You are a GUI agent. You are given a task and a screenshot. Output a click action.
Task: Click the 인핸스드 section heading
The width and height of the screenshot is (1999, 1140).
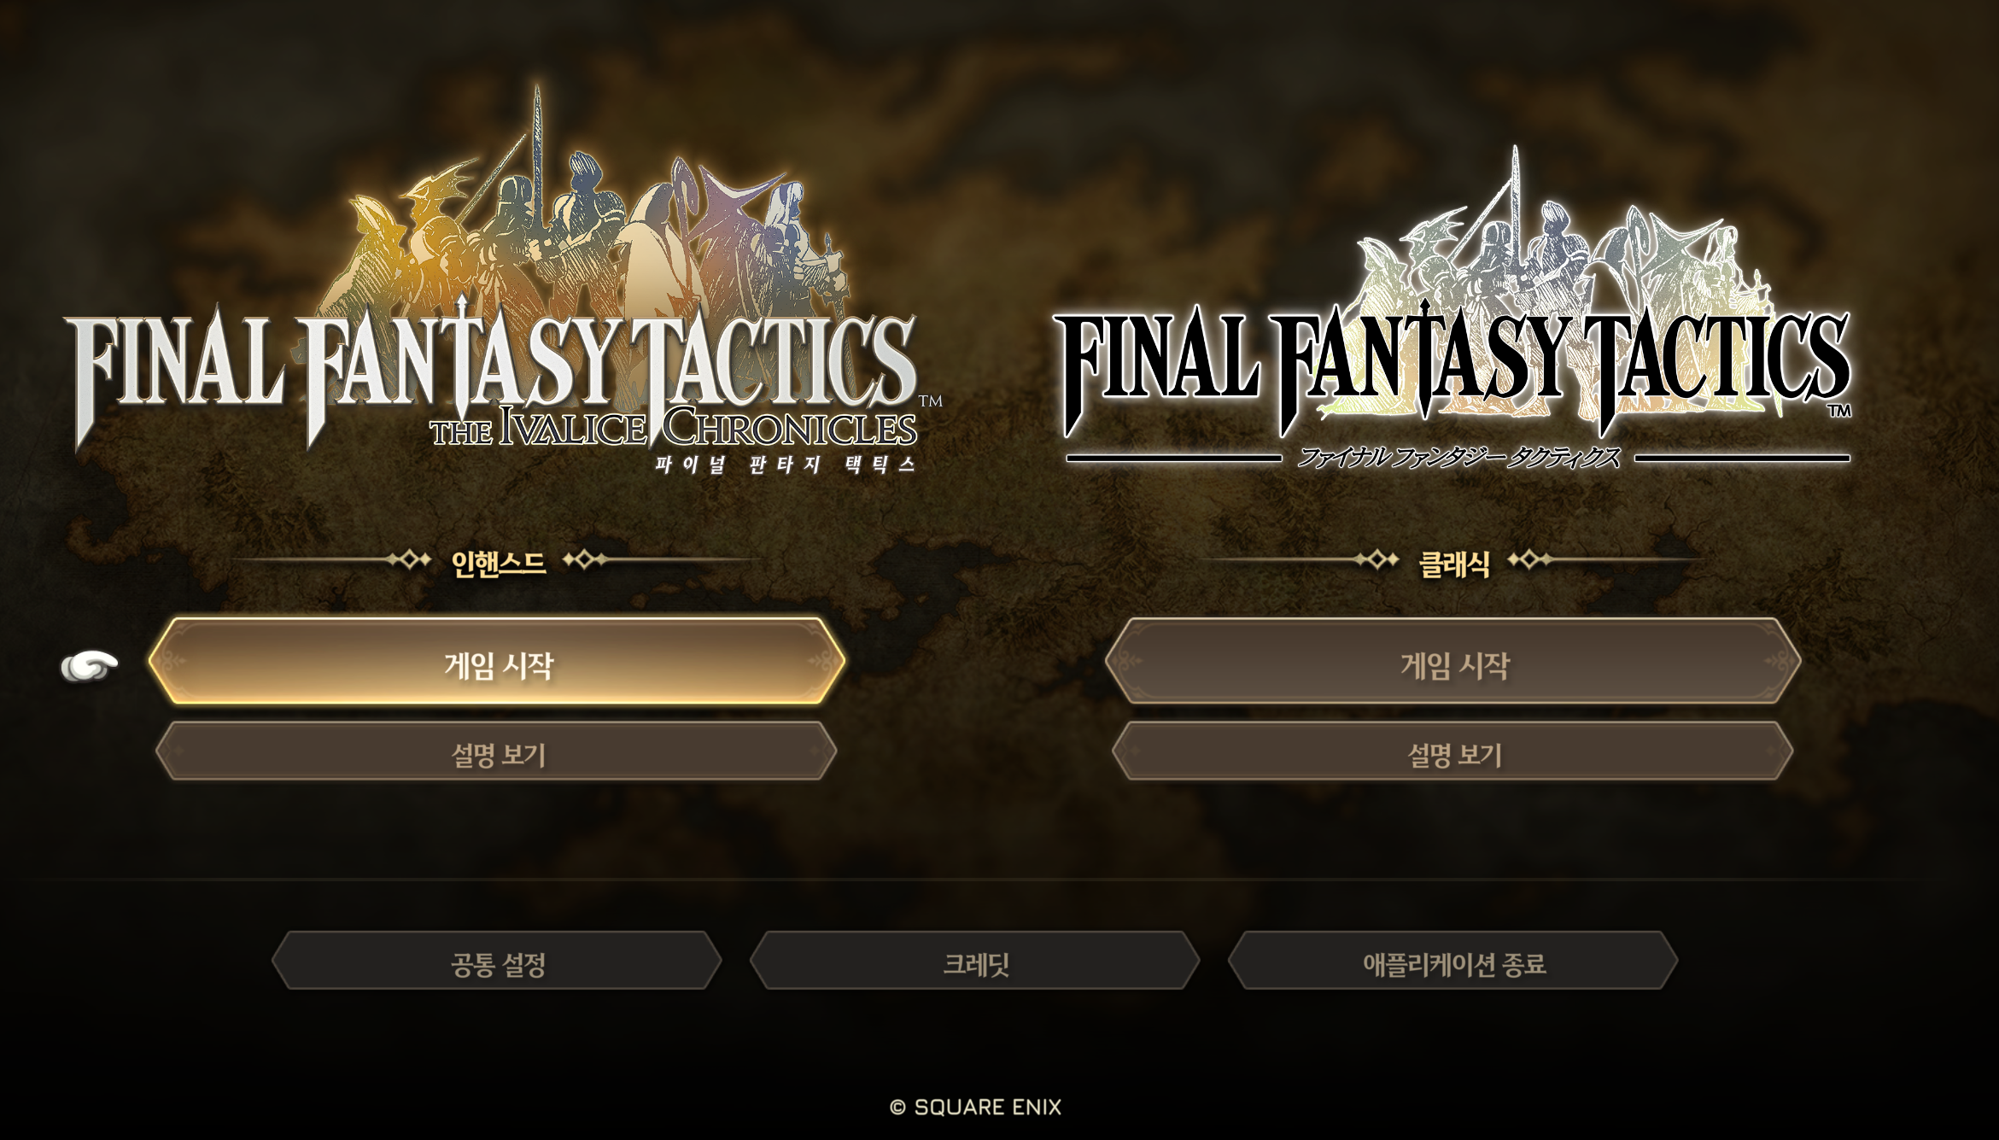tap(498, 563)
